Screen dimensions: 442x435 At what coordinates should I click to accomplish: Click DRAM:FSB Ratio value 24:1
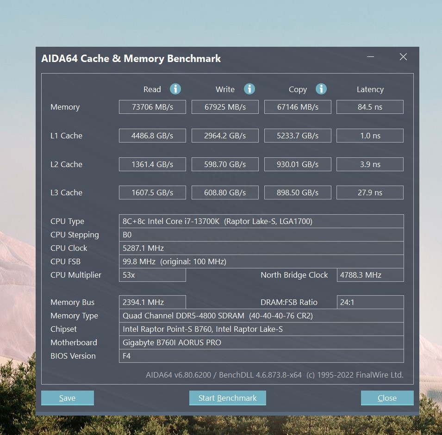point(370,302)
